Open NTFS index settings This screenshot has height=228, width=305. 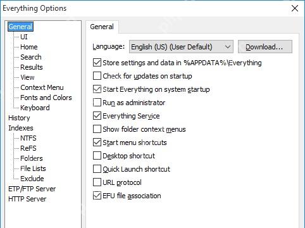pos(28,138)
